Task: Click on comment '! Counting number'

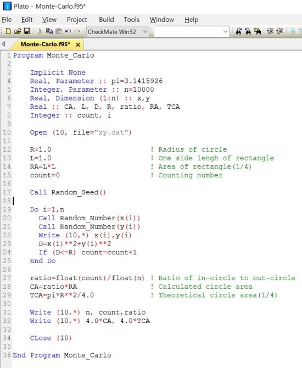Action: point(187,175)
